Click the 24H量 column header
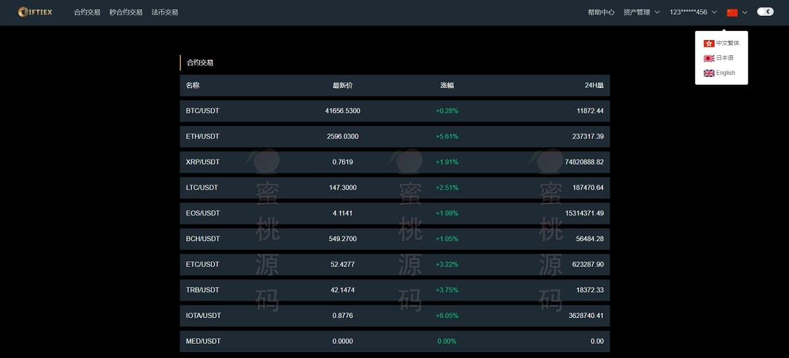The height and width of the screenshot is (358, 789). (594, 85)
